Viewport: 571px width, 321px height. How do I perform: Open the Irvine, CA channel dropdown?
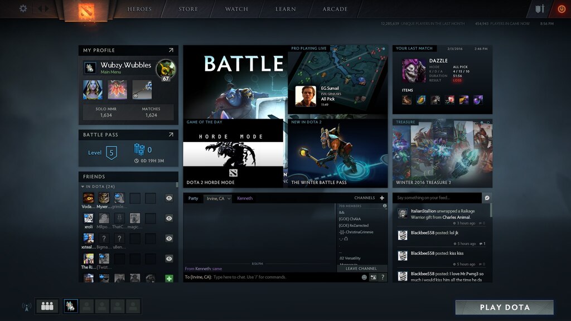click(x=219, y=198)
